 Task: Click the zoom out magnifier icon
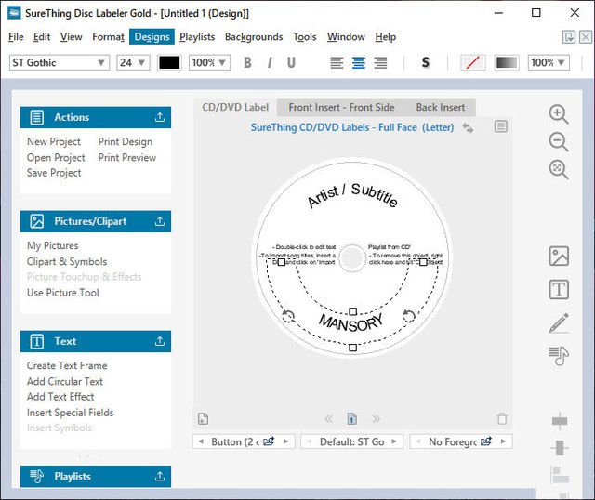click(x=559, y=142)
